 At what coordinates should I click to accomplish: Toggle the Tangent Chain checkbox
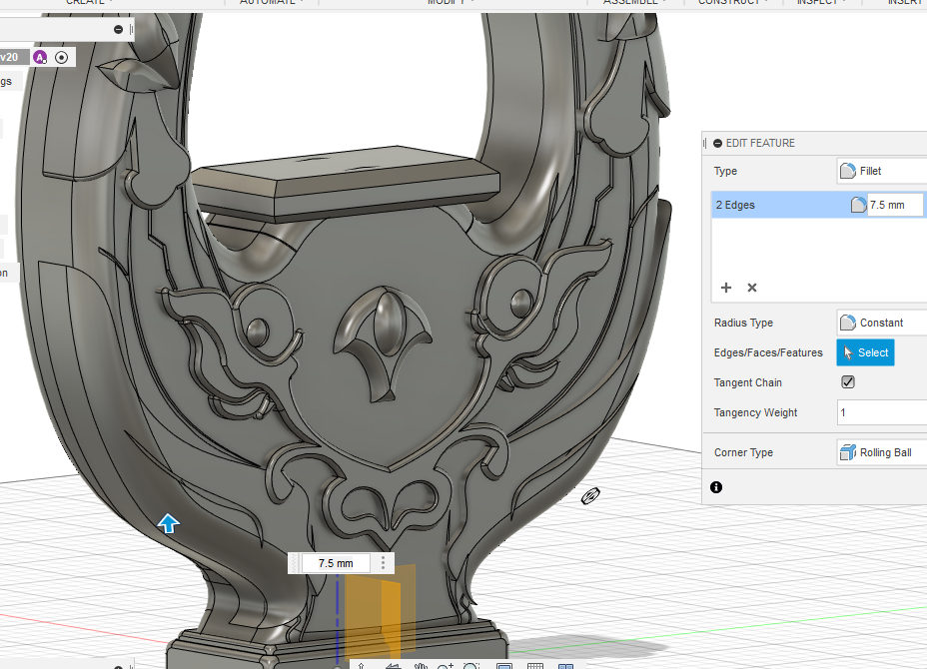tap(848, 381)
